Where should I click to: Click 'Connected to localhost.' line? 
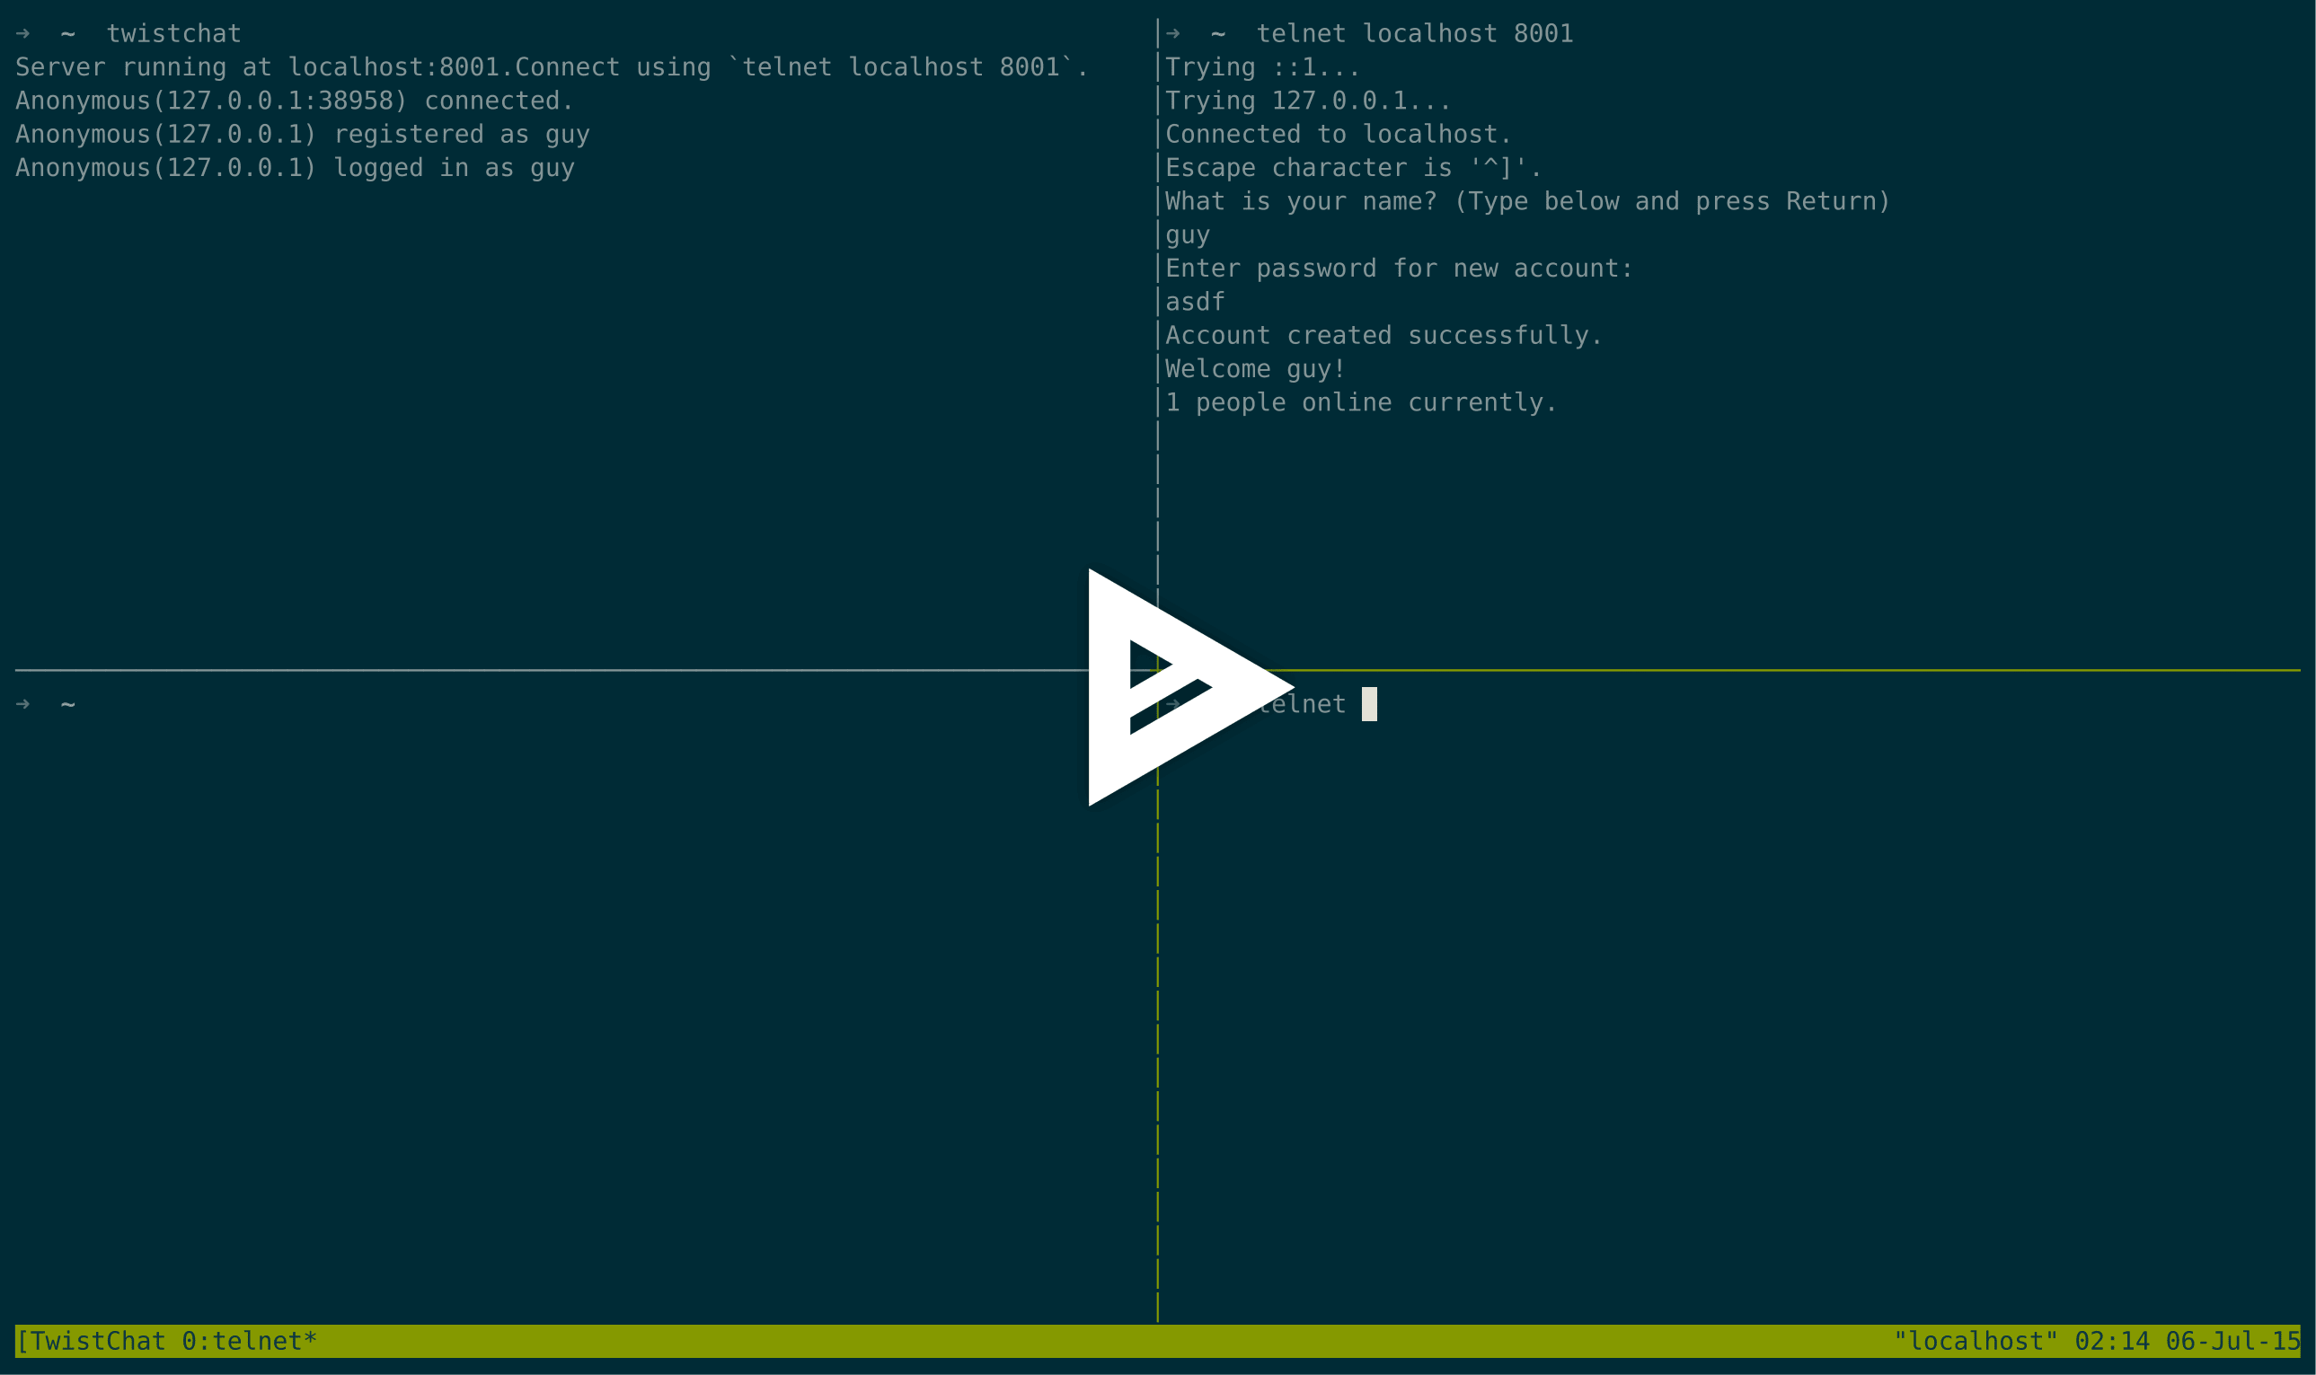coord(1339,135)
